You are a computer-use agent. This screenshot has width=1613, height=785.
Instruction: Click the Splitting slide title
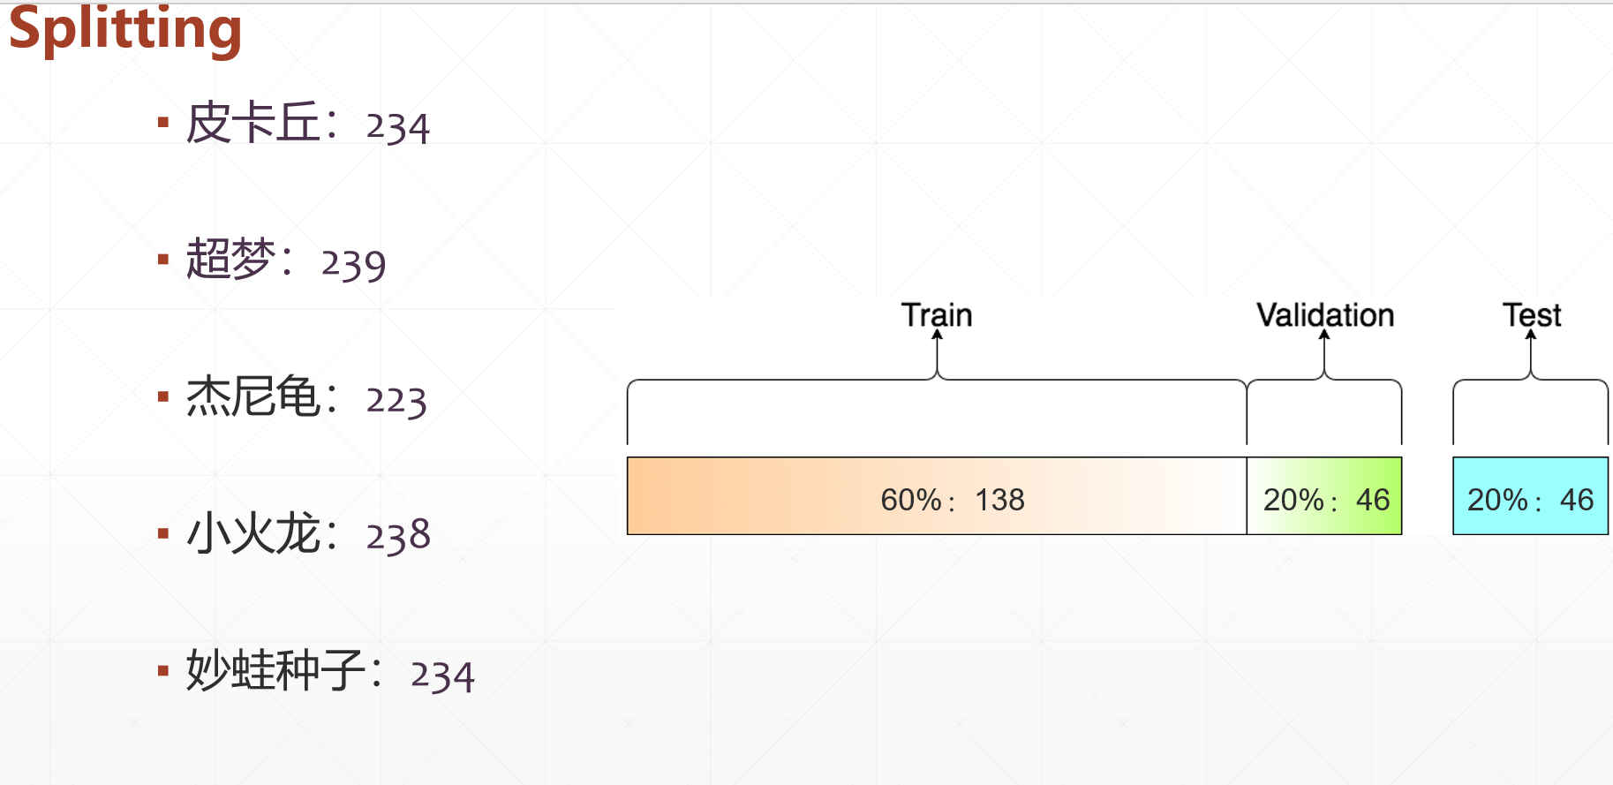[x=124, y=29]
